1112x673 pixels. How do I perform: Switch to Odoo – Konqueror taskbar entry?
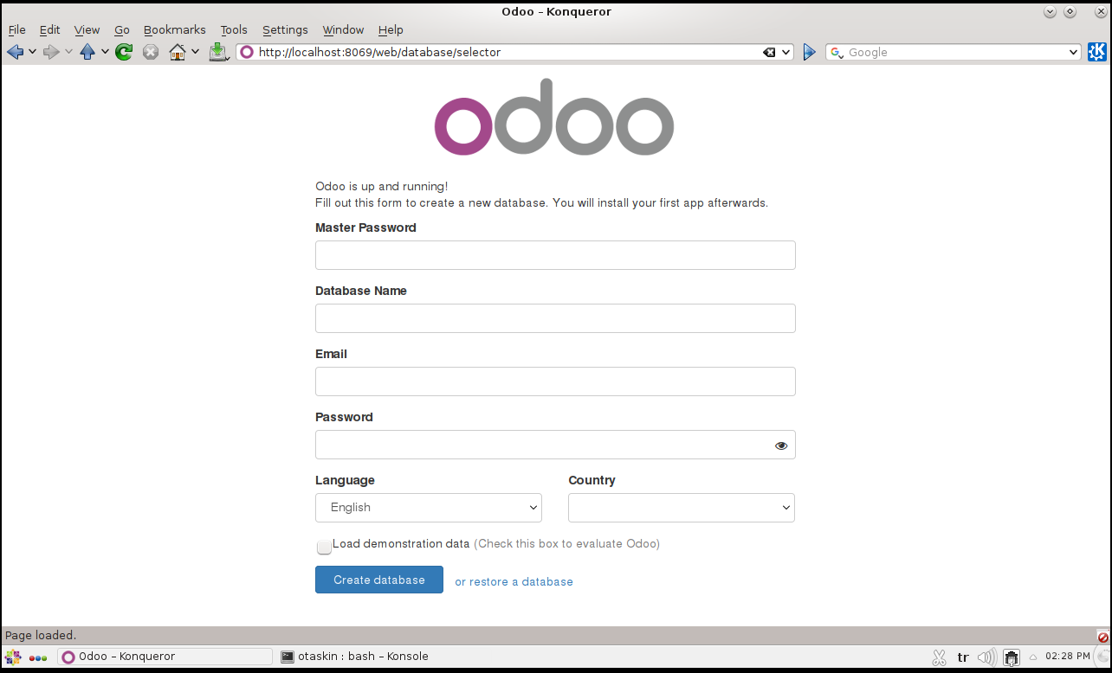click(165, 657)
